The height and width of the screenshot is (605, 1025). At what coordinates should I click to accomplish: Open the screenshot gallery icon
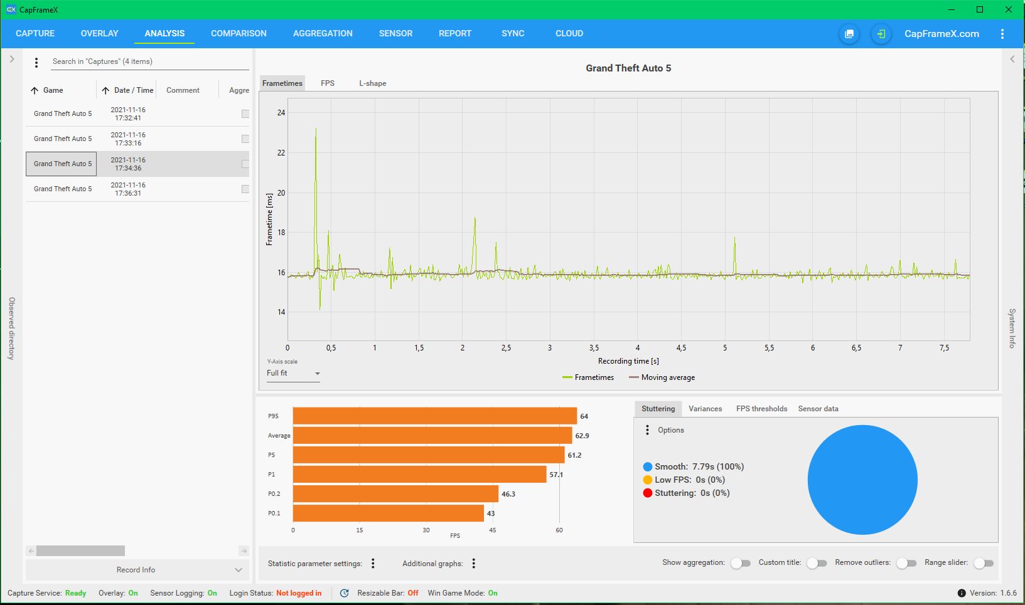pyautogui.click(x=849, y=34)
